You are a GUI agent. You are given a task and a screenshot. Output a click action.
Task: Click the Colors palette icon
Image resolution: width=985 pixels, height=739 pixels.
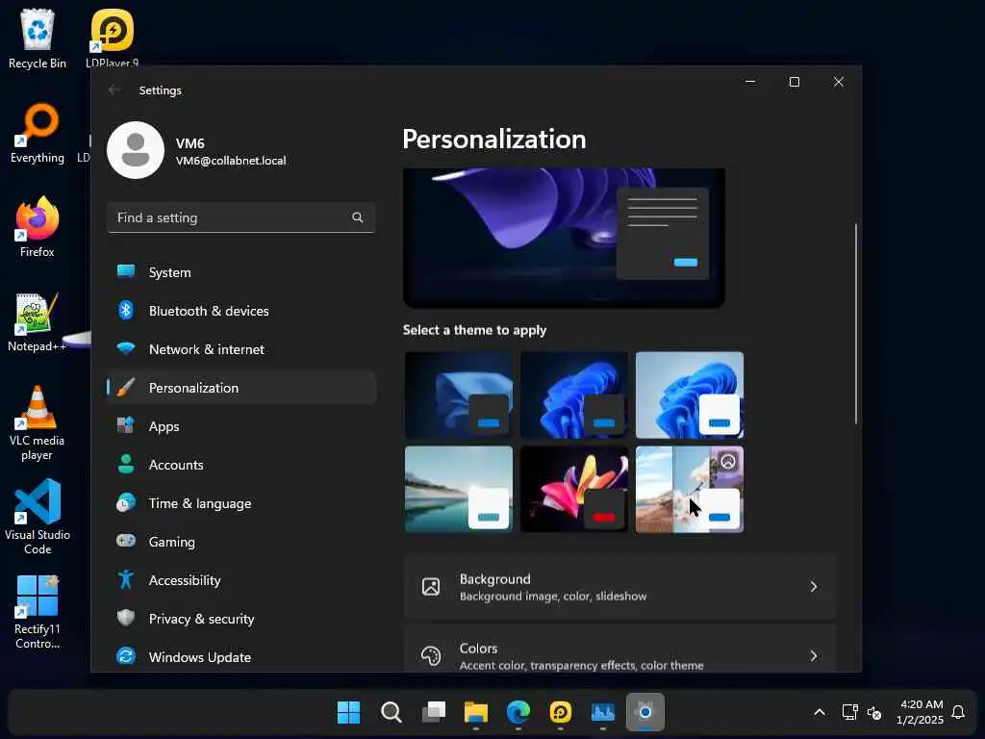pyautogui.click(x=431, y=656)
